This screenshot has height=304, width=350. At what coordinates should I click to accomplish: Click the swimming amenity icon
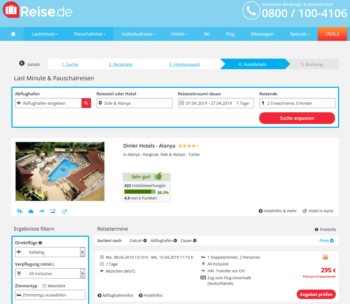click(42, 211)
